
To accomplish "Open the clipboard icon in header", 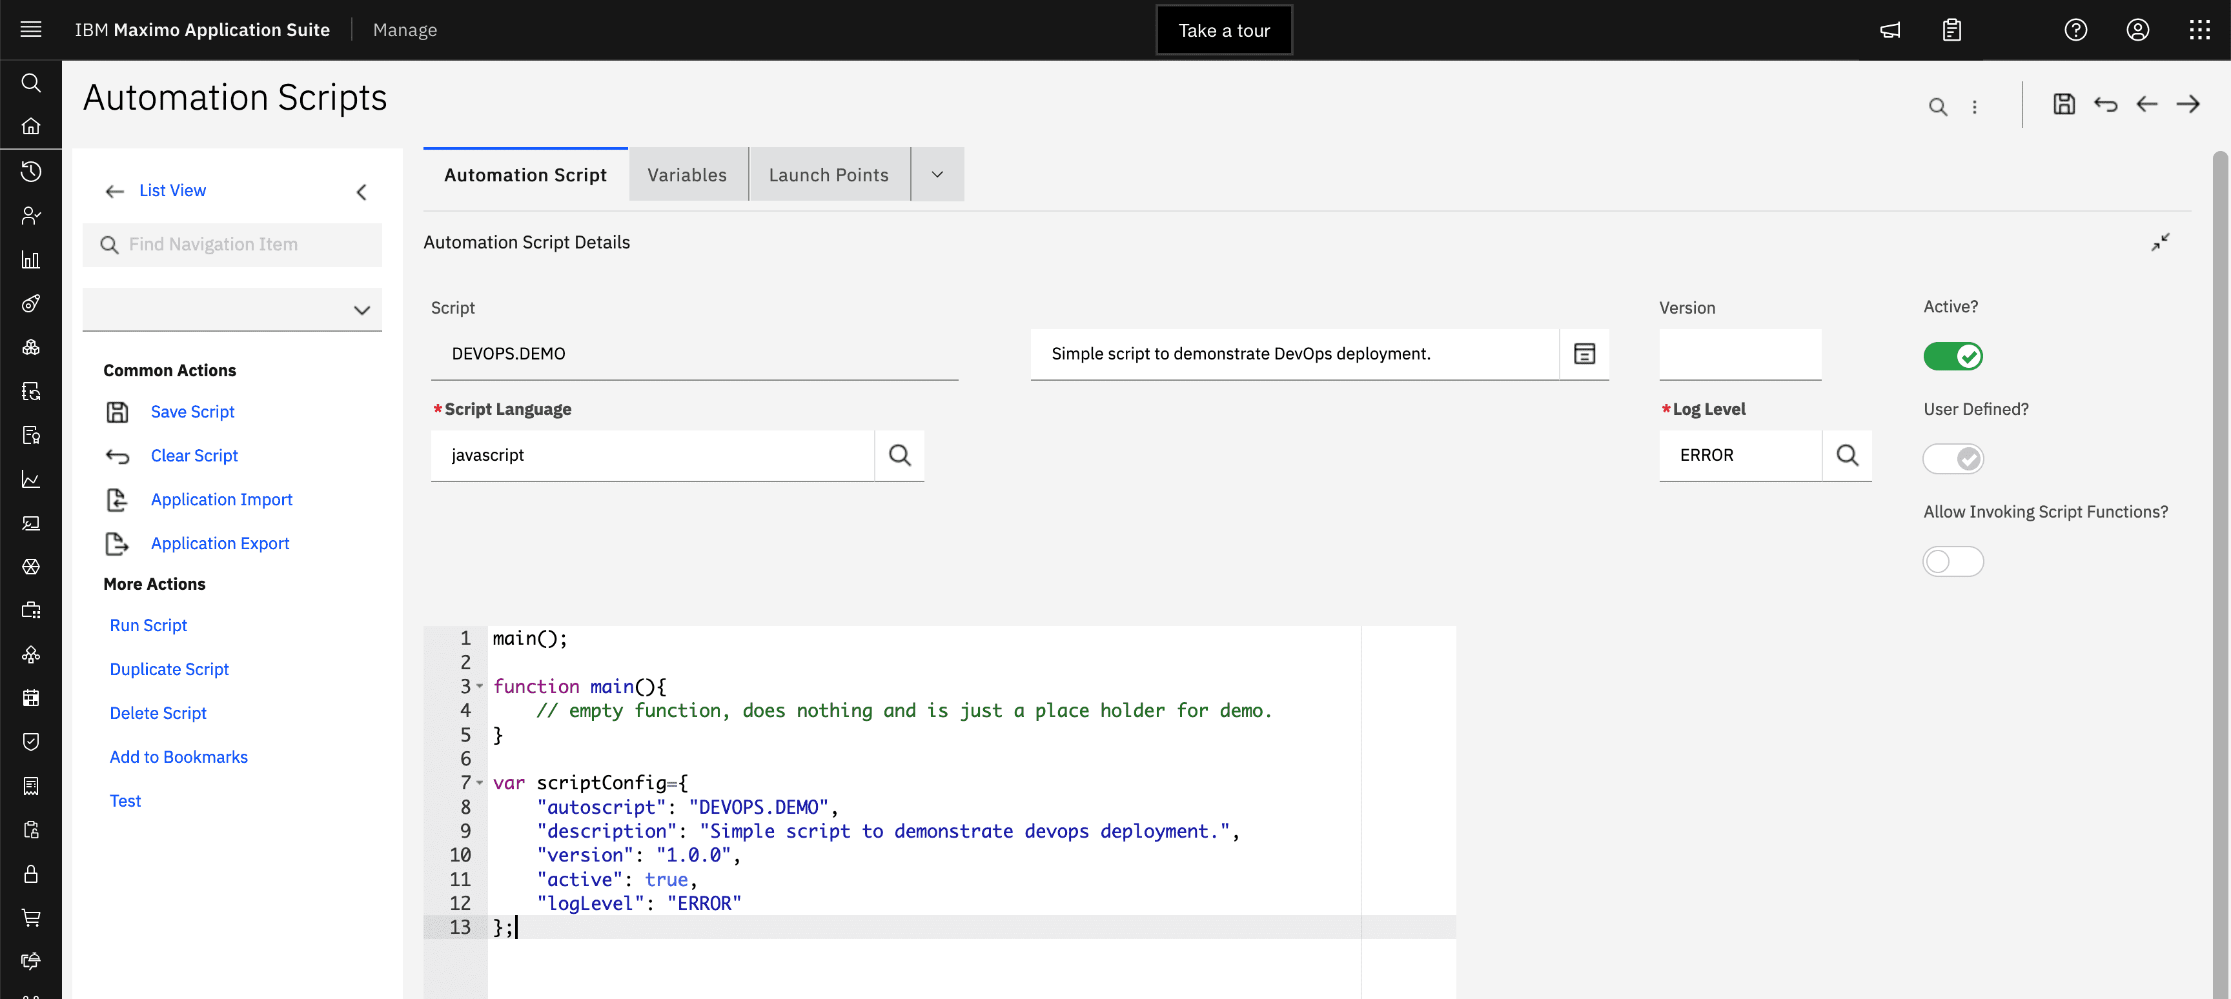I will click(1951, 30).
